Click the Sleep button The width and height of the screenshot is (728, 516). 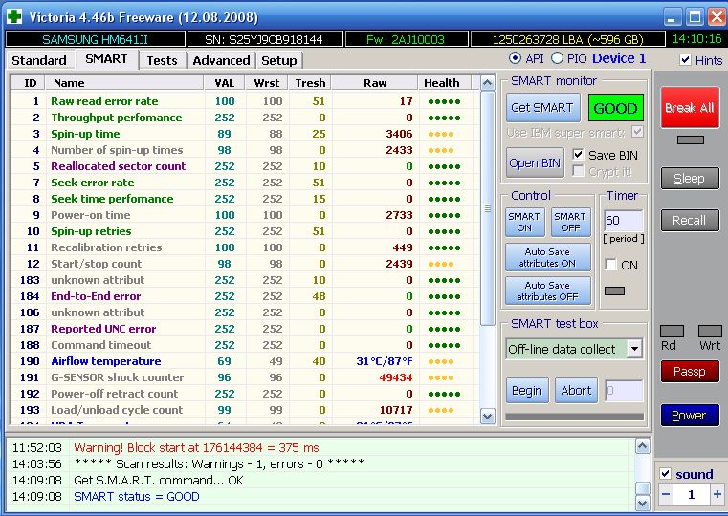(690, 179)
